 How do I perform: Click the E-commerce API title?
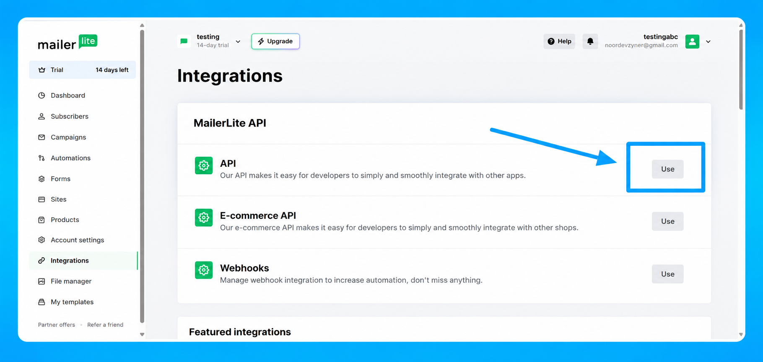coord(258,216)
